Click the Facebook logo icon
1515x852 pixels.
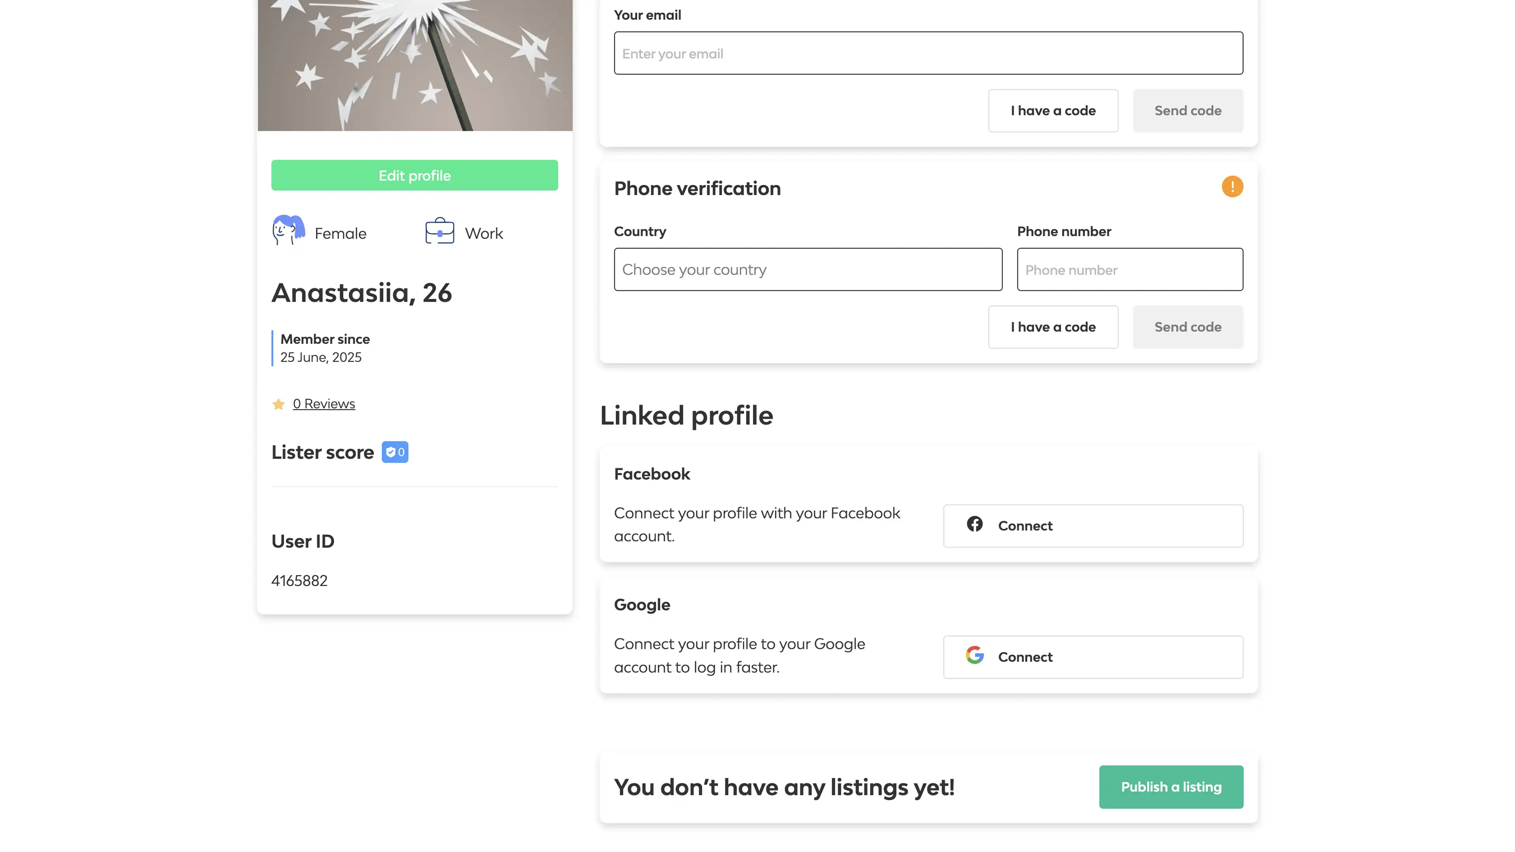tap(974, 524)
